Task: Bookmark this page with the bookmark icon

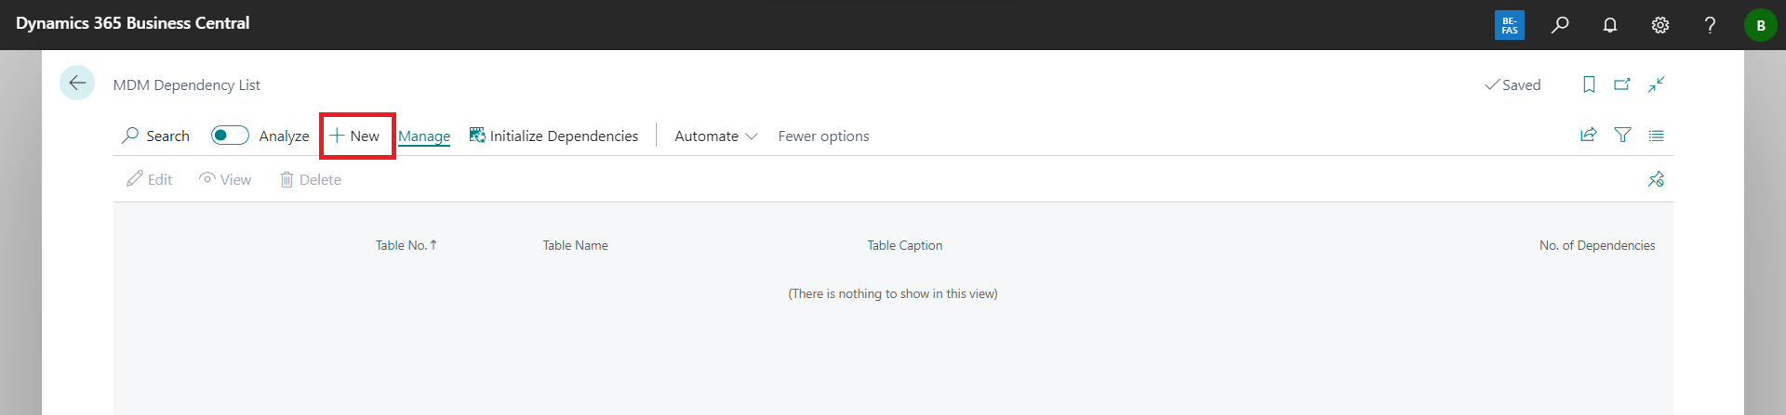Action: pos(1589,84)
